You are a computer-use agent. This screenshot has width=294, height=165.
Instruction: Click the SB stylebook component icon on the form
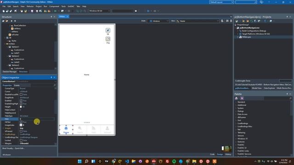pos(108,30)
